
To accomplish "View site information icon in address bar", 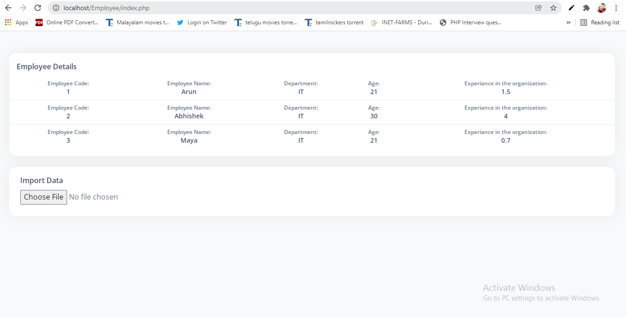I will point(56,8).
